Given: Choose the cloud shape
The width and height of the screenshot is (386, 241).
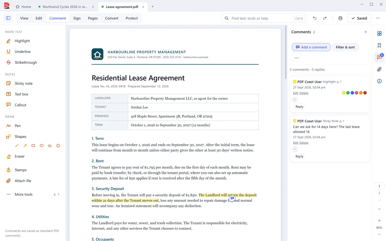Looking at the screenshot, I should (x=50, y=146).
